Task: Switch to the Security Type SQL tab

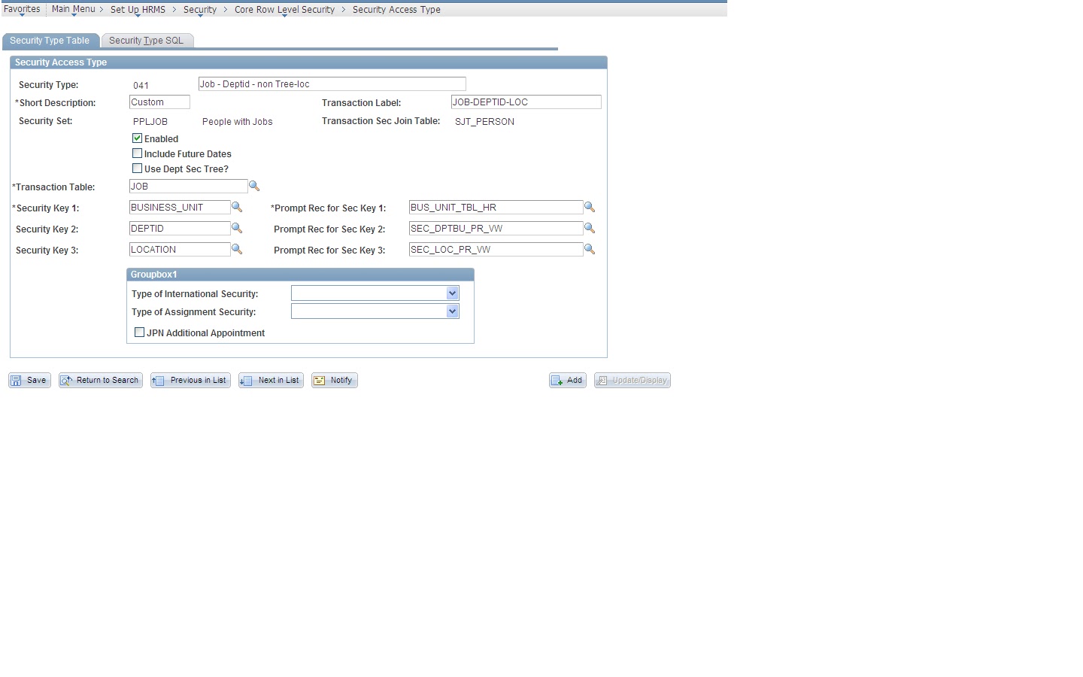Action: 147,40
